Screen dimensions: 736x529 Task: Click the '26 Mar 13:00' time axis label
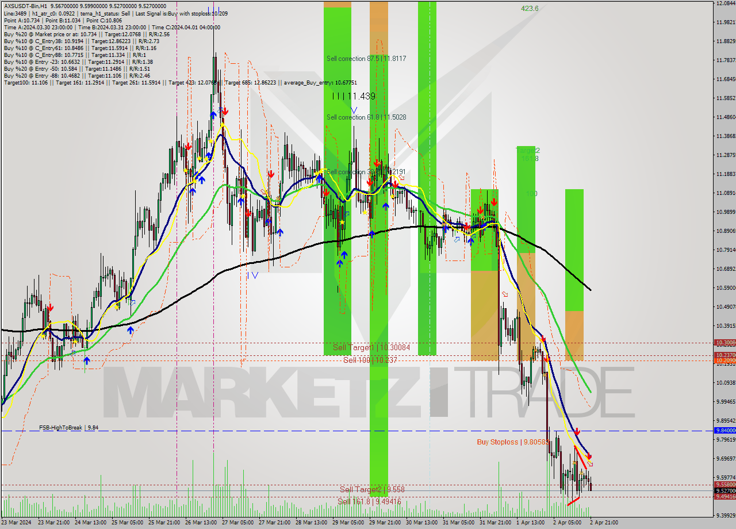pos(202,523)
